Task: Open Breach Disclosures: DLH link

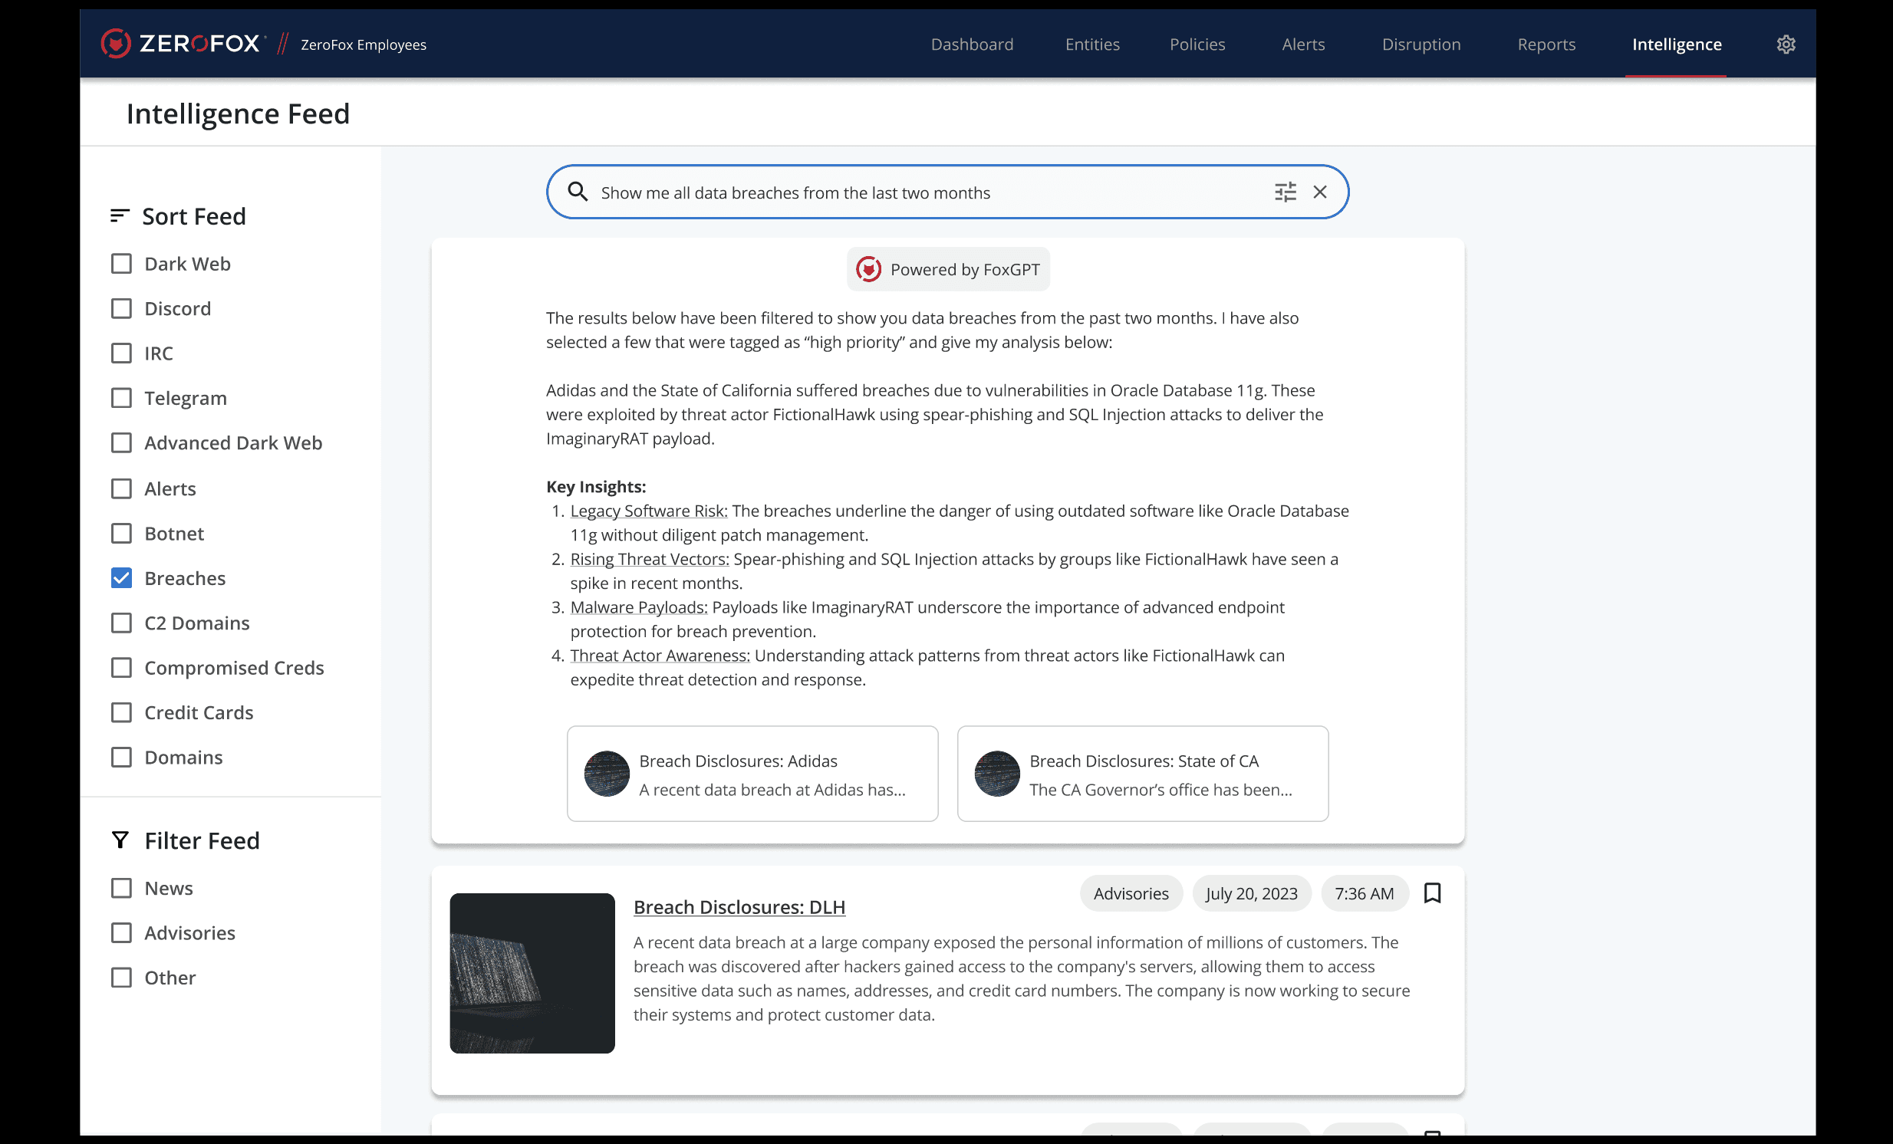Action: pyautogui.click(x=739, y=907)
